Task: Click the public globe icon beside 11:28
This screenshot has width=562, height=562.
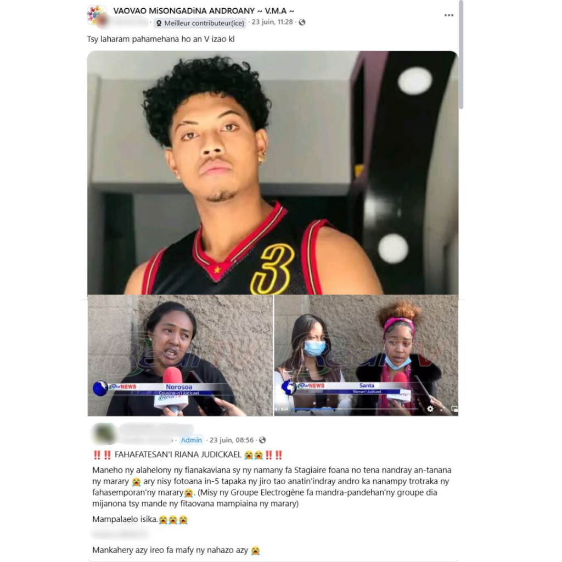Action: 302,22
